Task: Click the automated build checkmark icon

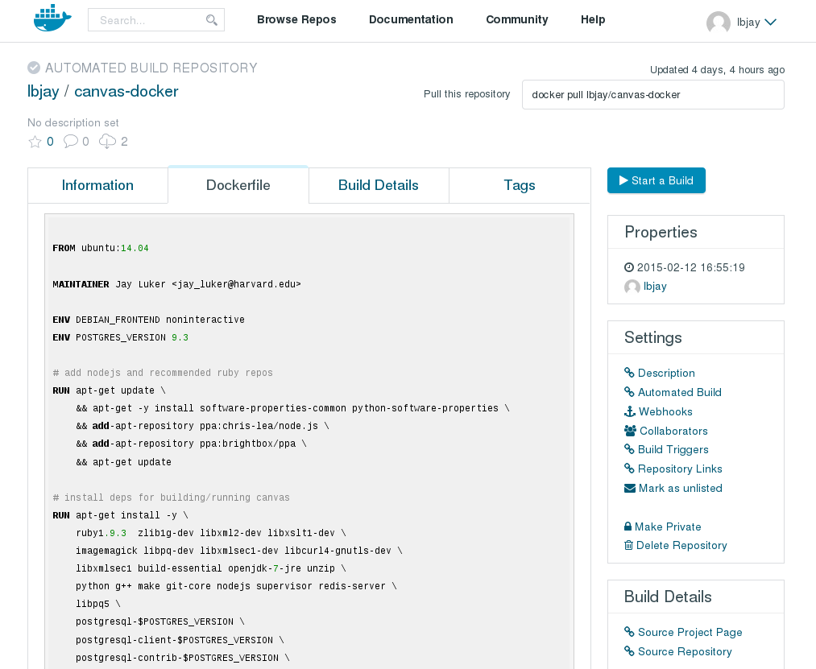Action: [x=34, y=68]
